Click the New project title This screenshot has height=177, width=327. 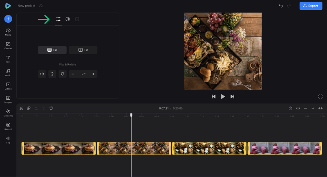[x=27, y=6]
